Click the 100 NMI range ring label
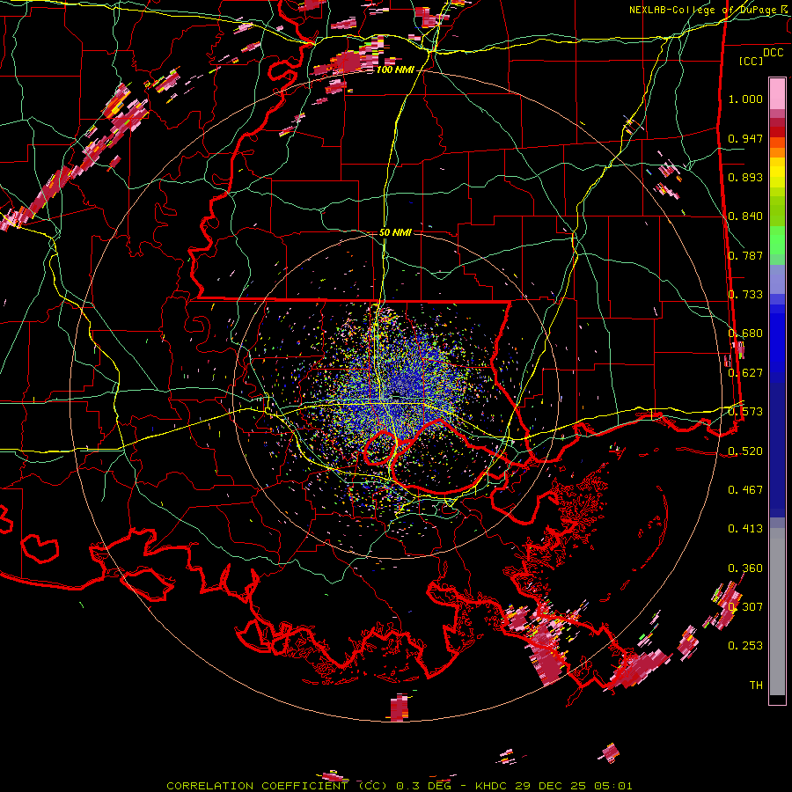 [394, 70]
